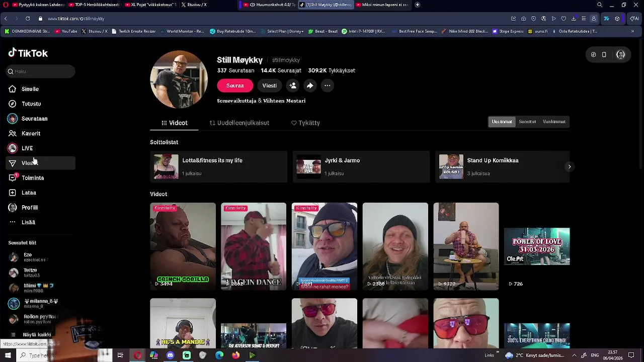The height and width of the screenshot is (362, 644).
Task: Open the browser easy setup menu icon
Action: coord(584,19)
